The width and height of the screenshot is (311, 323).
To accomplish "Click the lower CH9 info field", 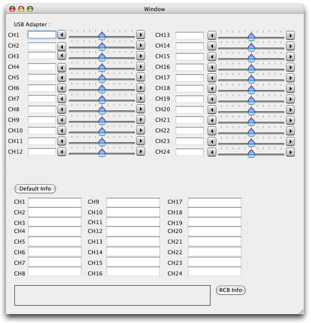I will pyautogui.click(x=133, y=202).
